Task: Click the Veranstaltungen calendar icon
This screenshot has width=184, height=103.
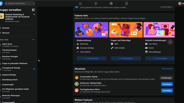Action: [x=146, y=52]
